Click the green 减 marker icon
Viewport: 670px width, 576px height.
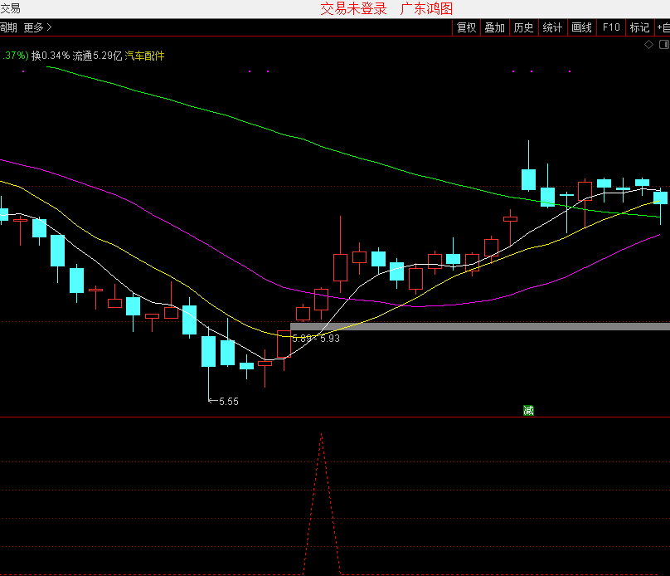tap(528, 410)
